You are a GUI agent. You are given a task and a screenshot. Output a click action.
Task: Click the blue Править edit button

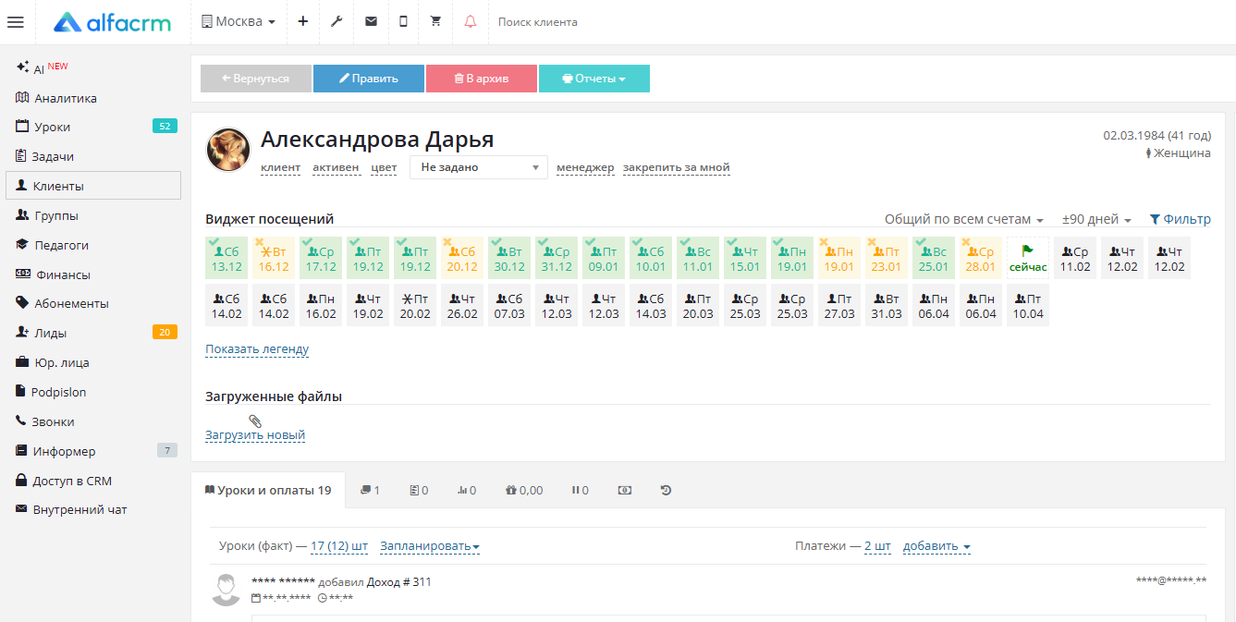coord(368,79)
